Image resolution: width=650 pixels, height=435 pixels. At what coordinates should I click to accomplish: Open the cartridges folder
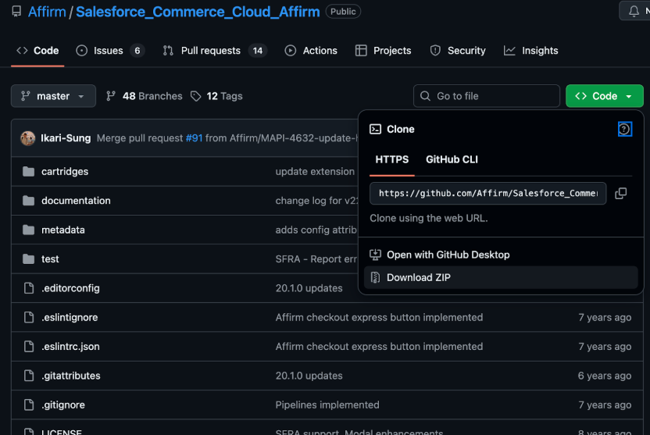65,172
